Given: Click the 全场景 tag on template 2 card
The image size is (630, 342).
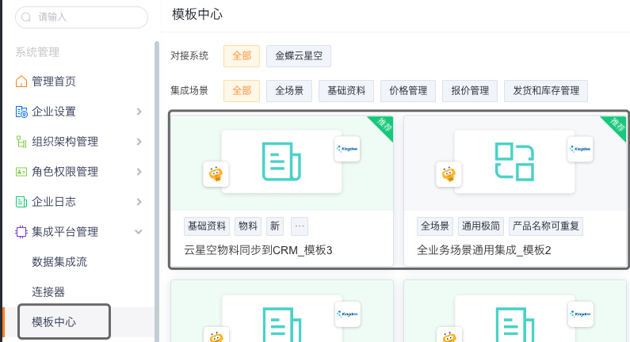Looking at the screenshot, I should 435,226.
